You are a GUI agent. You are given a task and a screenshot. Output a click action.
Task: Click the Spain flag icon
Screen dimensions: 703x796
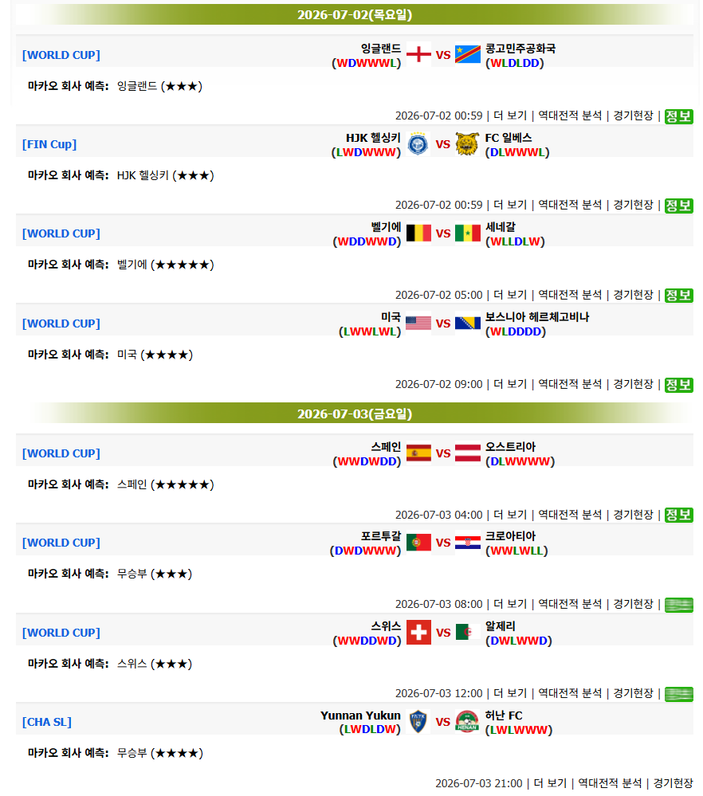(x=418, y=453)
